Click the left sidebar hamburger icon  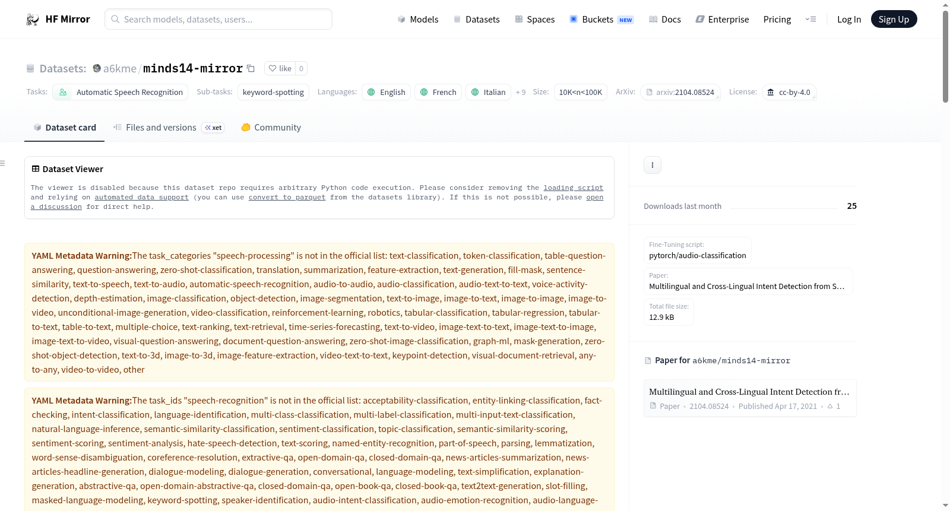pyautogui.click(x=2, y=163)
